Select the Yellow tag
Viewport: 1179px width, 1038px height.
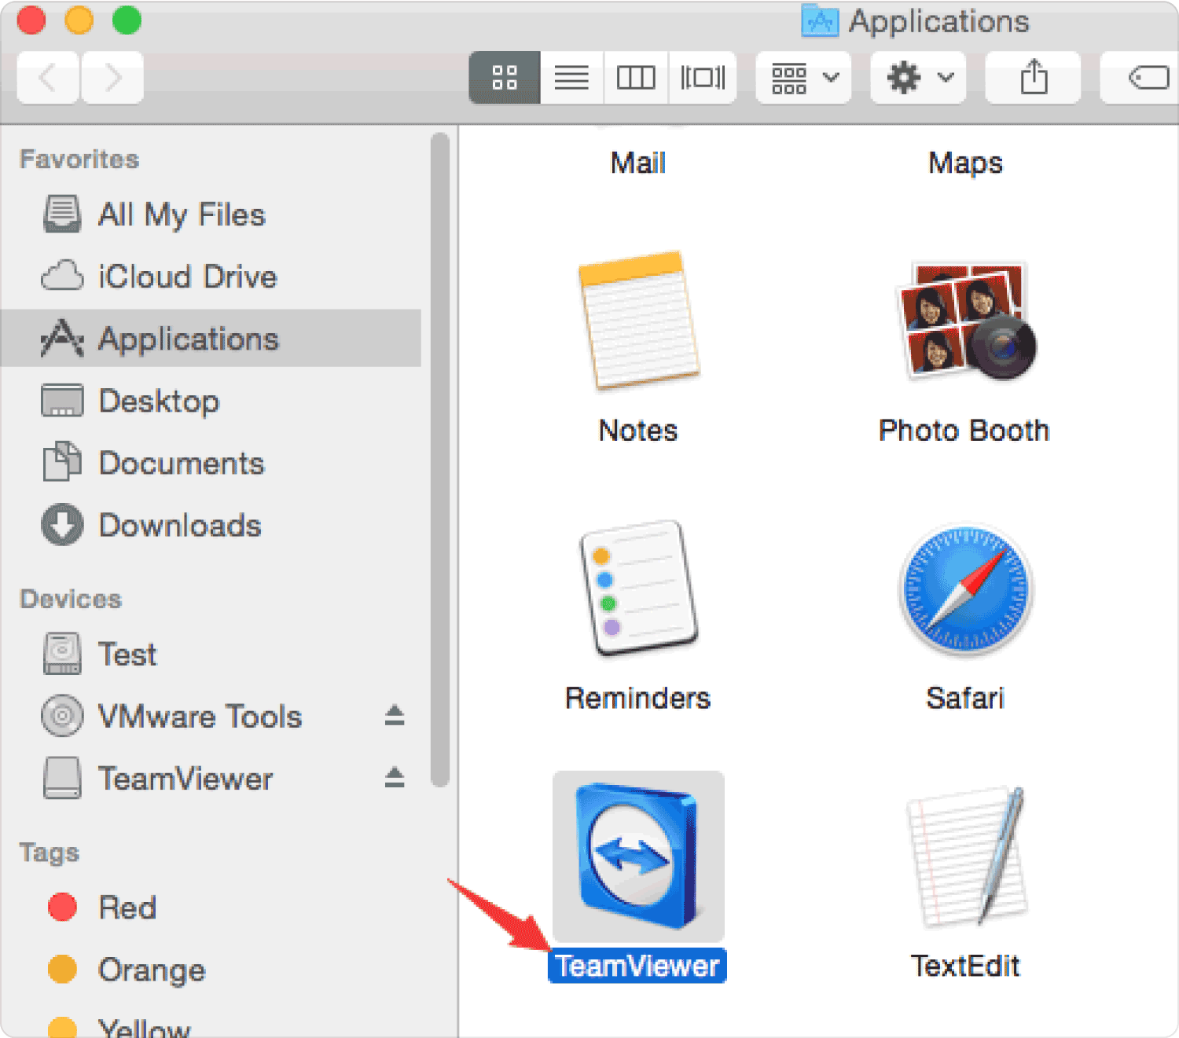click(211, 1025)
